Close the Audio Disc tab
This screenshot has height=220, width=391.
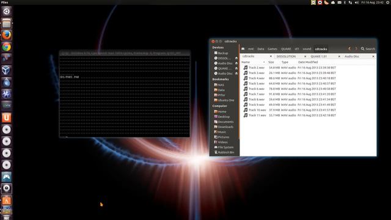pyautogui.click(x=373, y=56)
